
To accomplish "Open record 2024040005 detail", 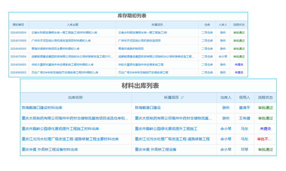I will [18, 49].
